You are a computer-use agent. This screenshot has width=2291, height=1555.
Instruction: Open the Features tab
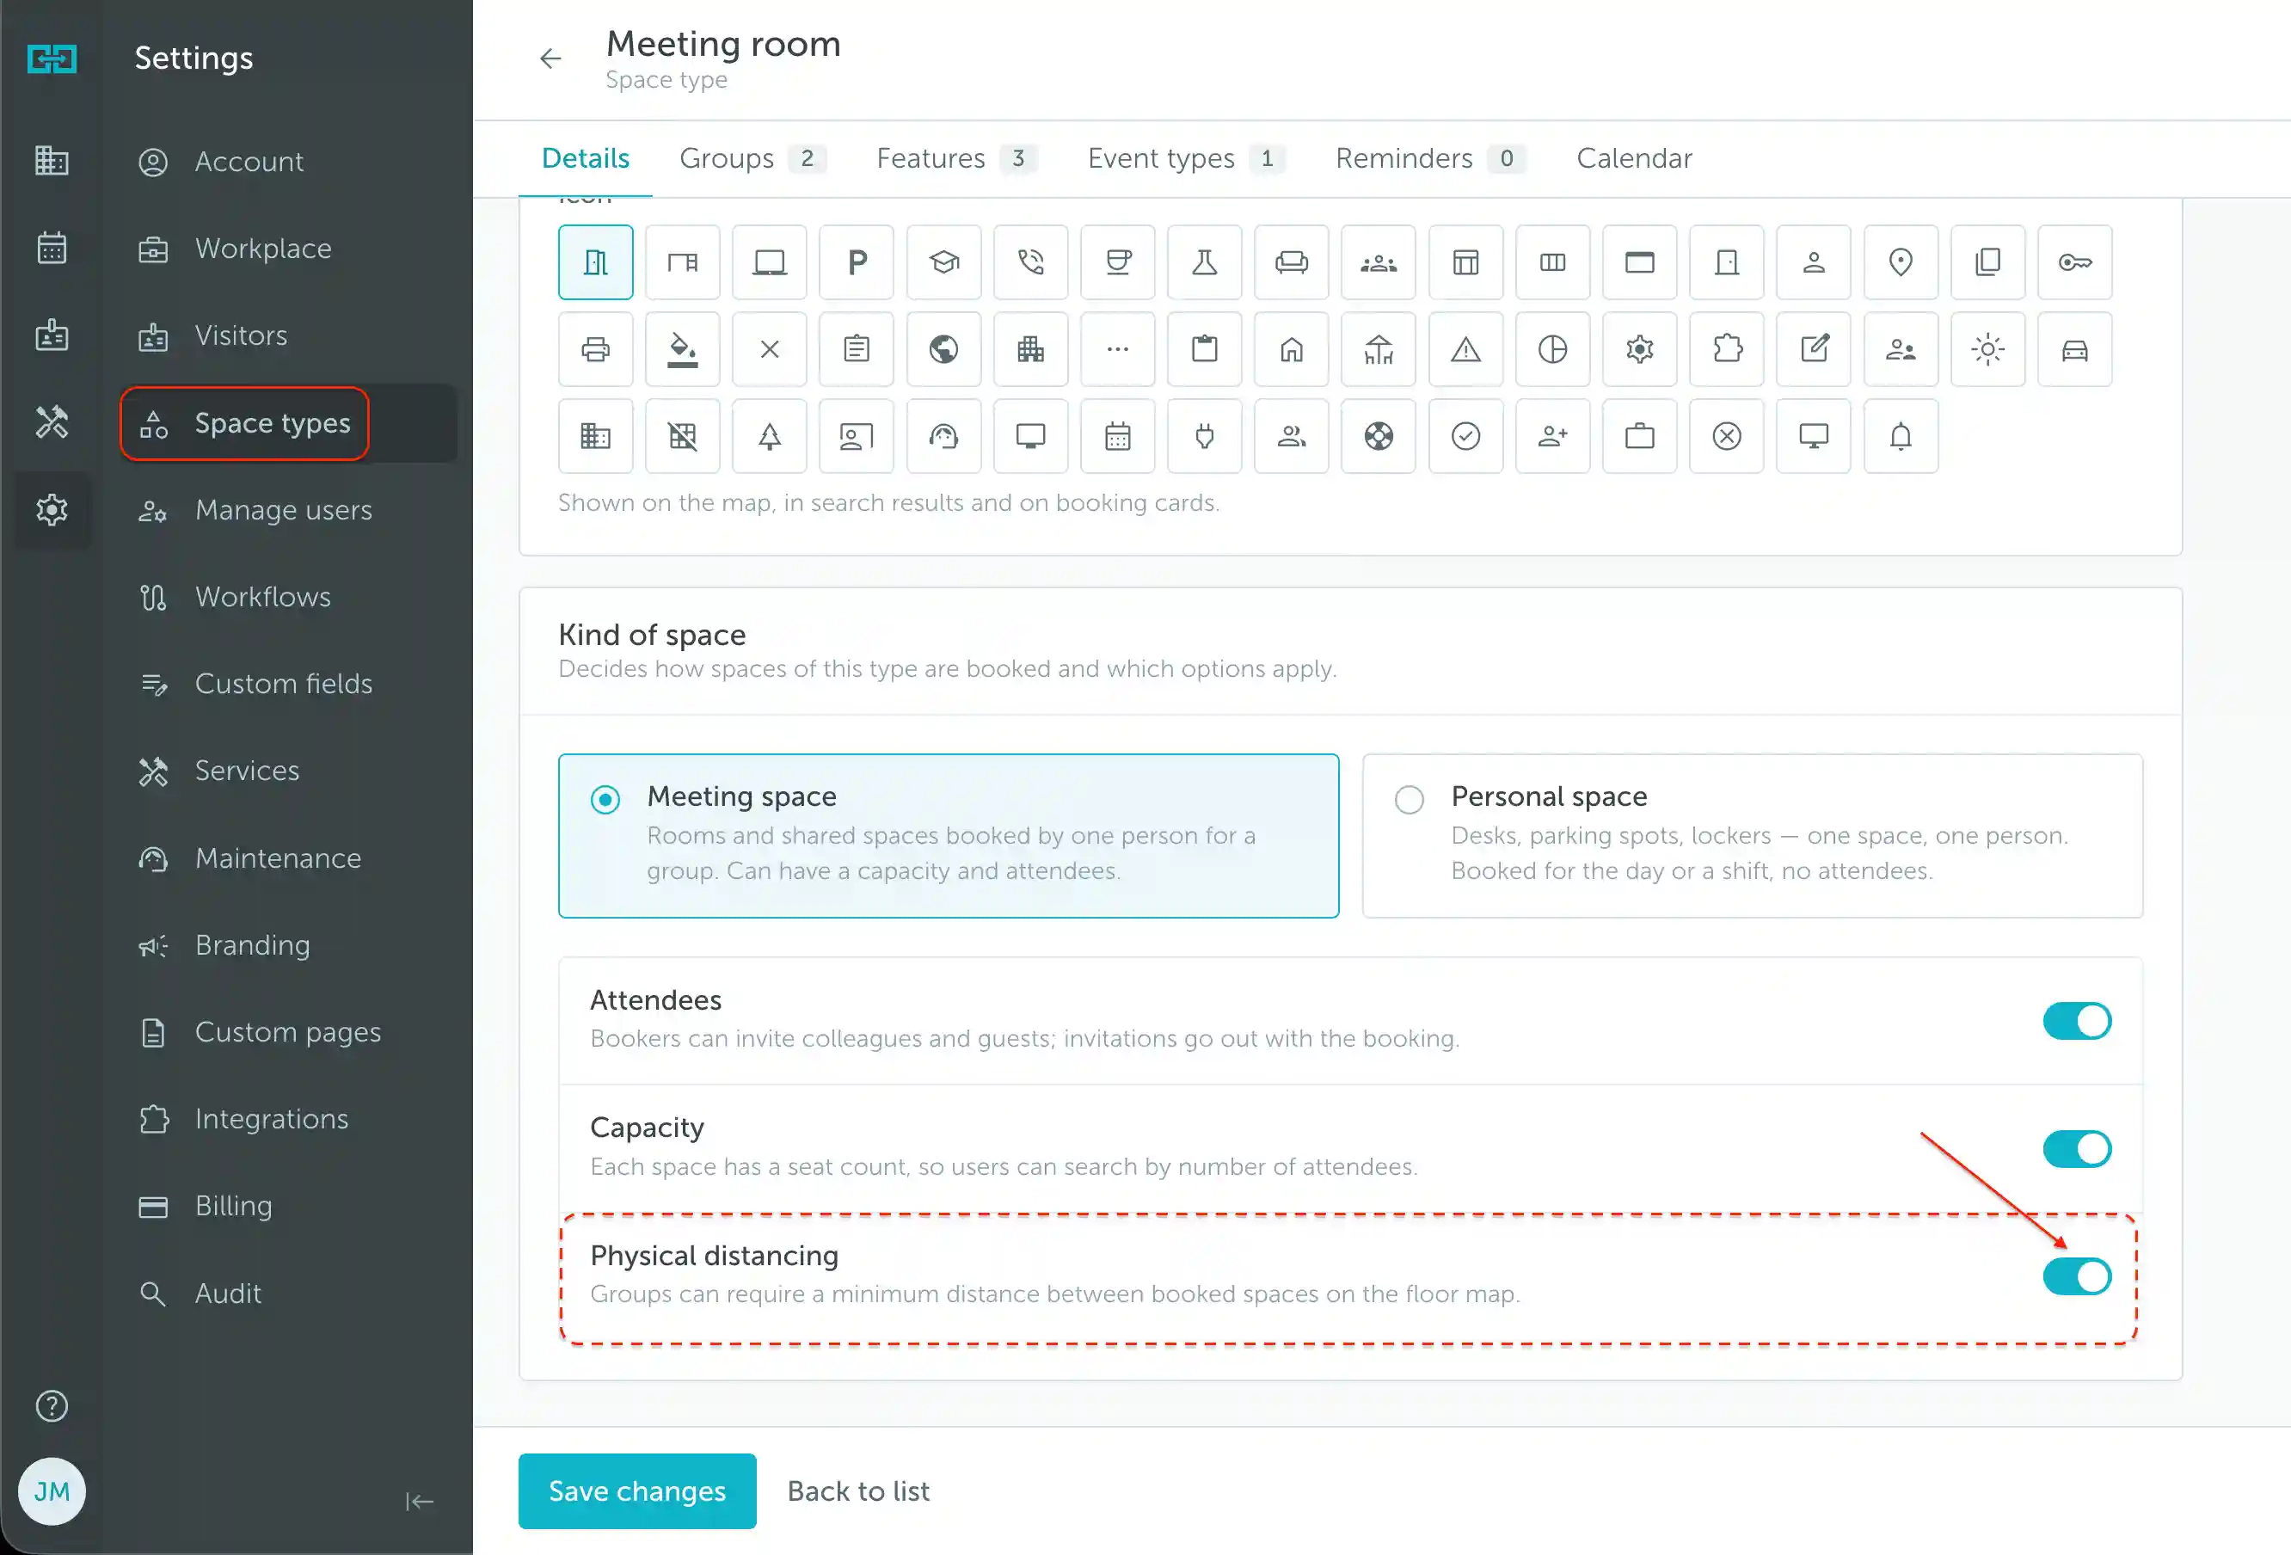(955, 159)
